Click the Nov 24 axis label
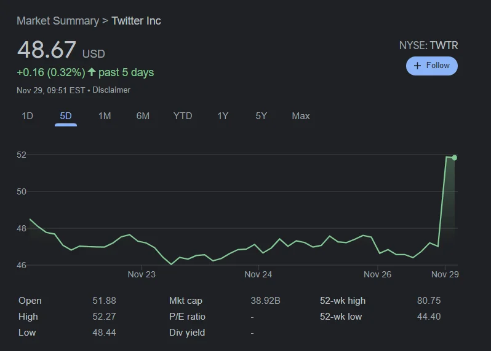 [258, 274]
